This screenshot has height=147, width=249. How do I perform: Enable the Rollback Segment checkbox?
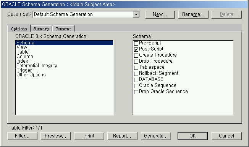(136, 74)
